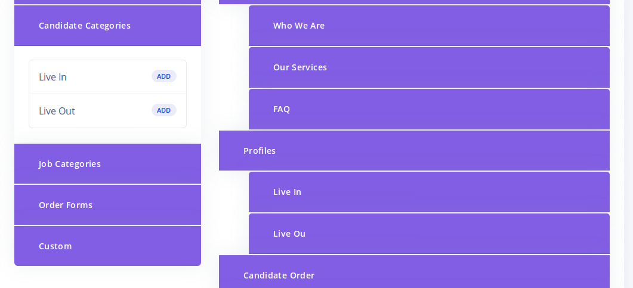
Task: Open the Live In sub-item under Profiles
Action: click(429, 192)
